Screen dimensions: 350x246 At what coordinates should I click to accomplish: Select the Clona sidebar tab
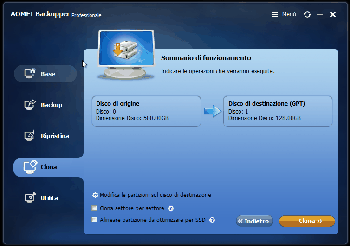pyautogui.click(x=48, y=167)
